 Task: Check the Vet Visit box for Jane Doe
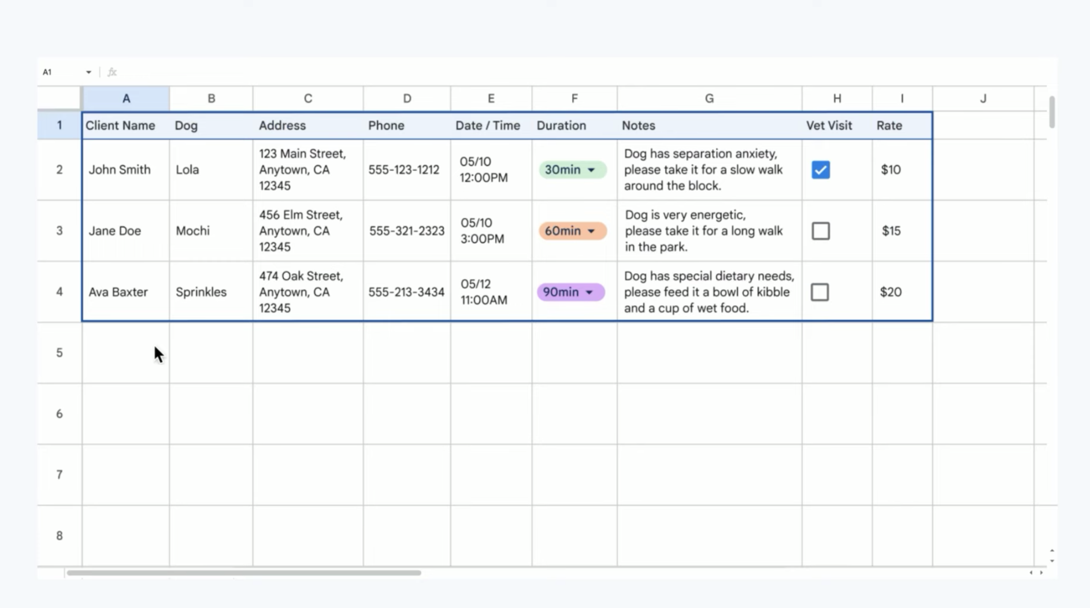pos(820,231)
